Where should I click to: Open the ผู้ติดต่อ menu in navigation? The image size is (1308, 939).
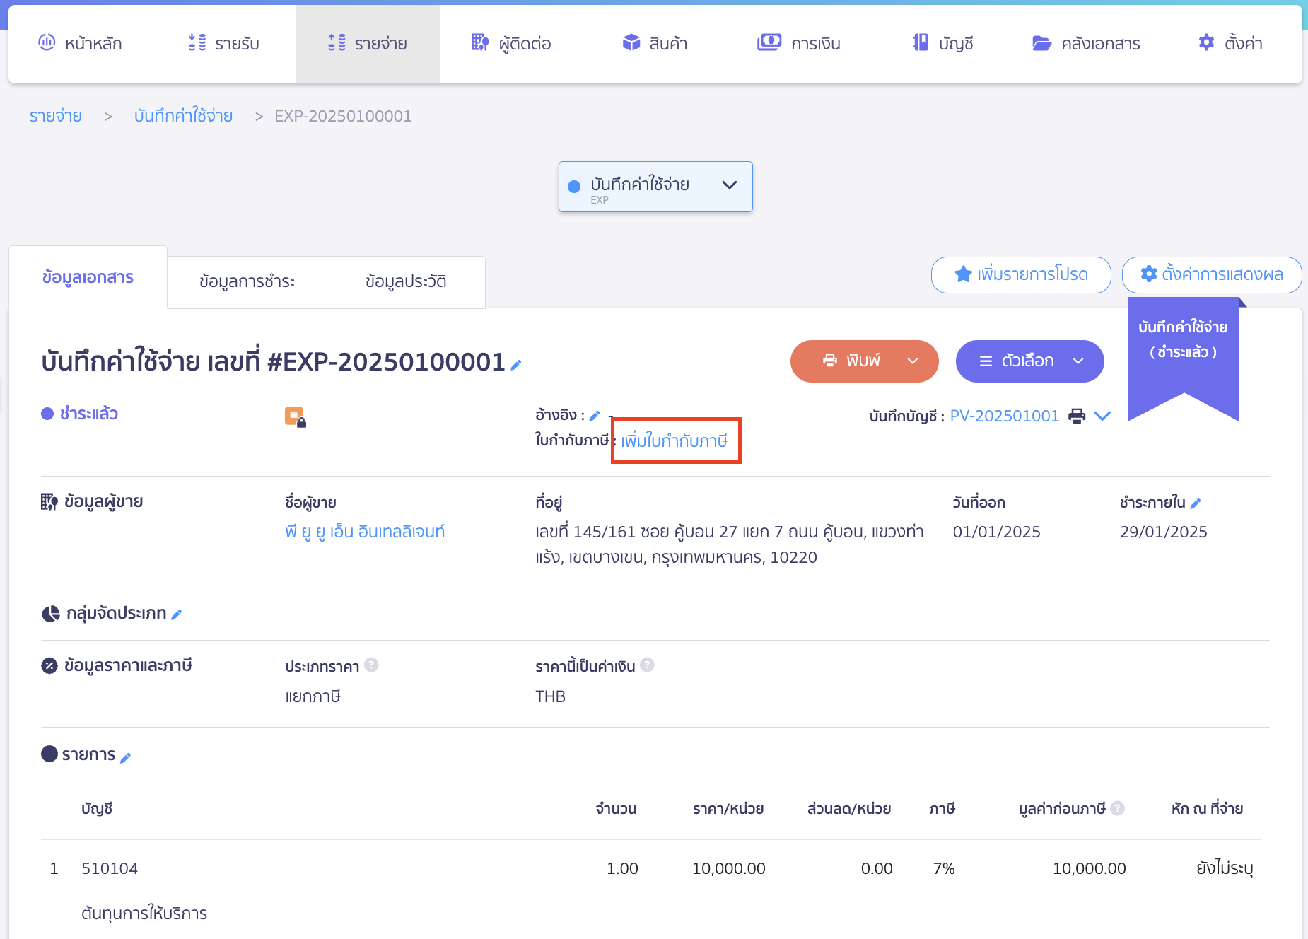[x=511, y=44]
